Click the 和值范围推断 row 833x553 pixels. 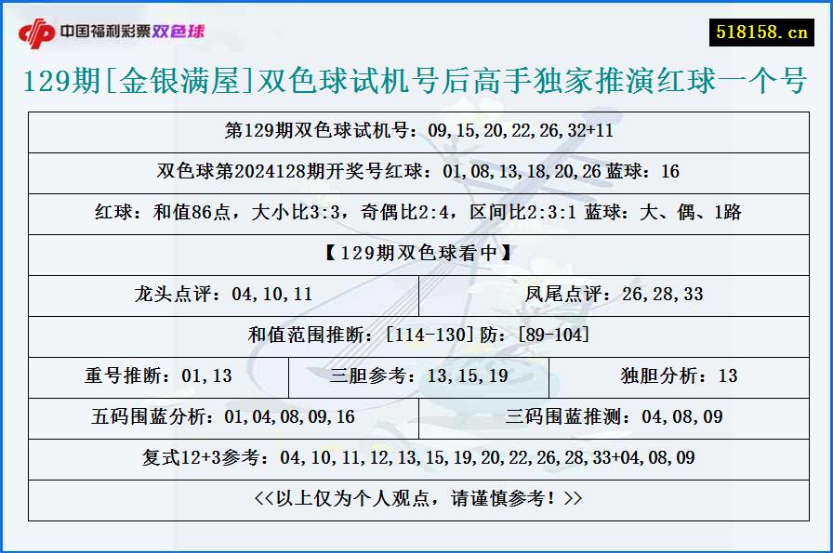tap(416, 336)
